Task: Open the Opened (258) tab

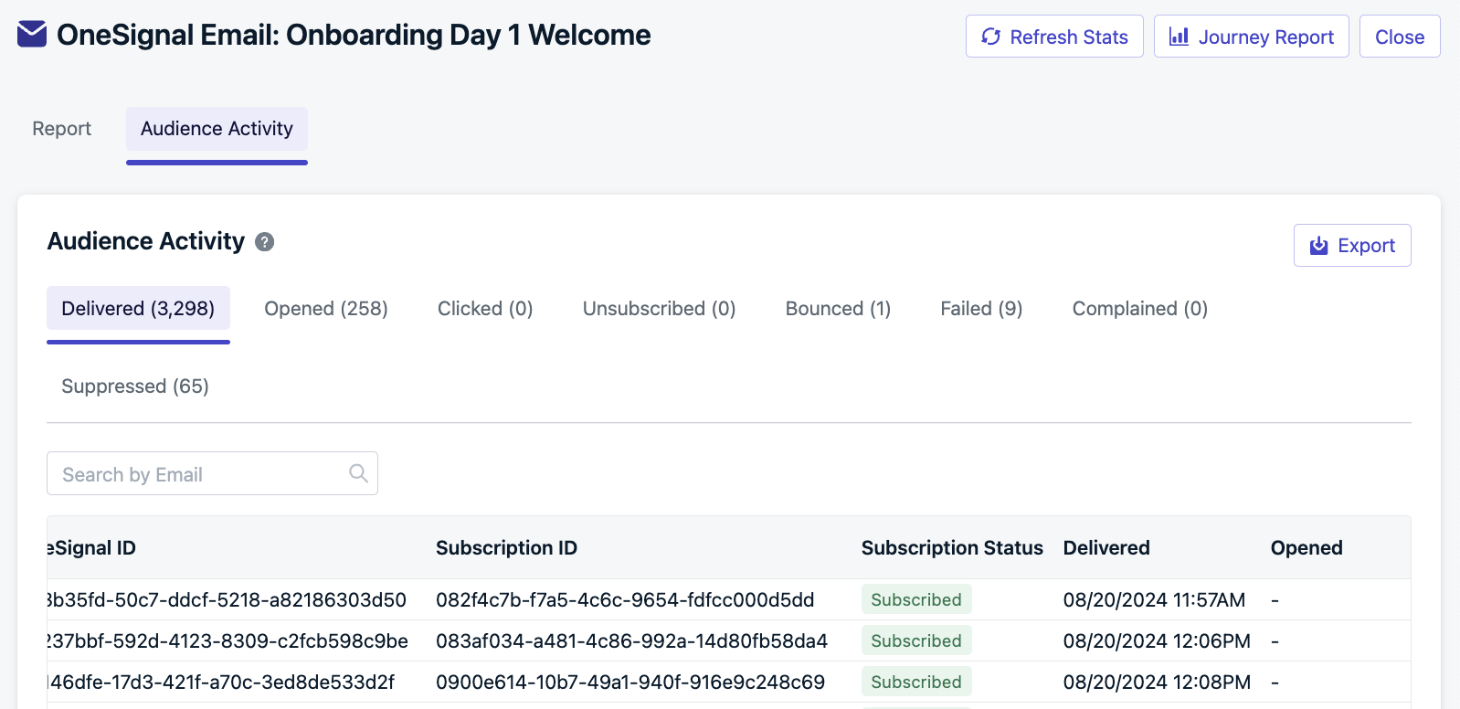Action: 326,309
